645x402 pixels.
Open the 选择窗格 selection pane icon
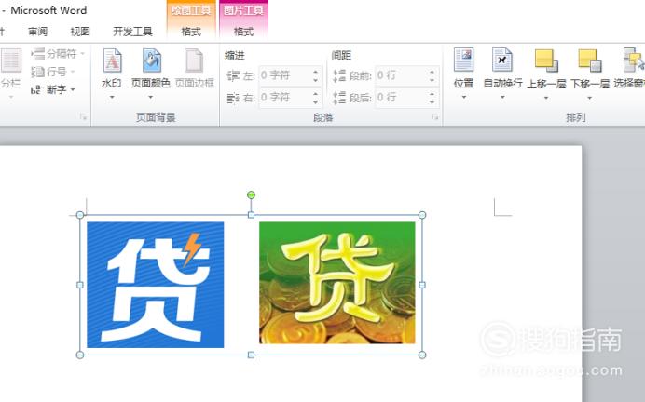[x=634, y=60]
